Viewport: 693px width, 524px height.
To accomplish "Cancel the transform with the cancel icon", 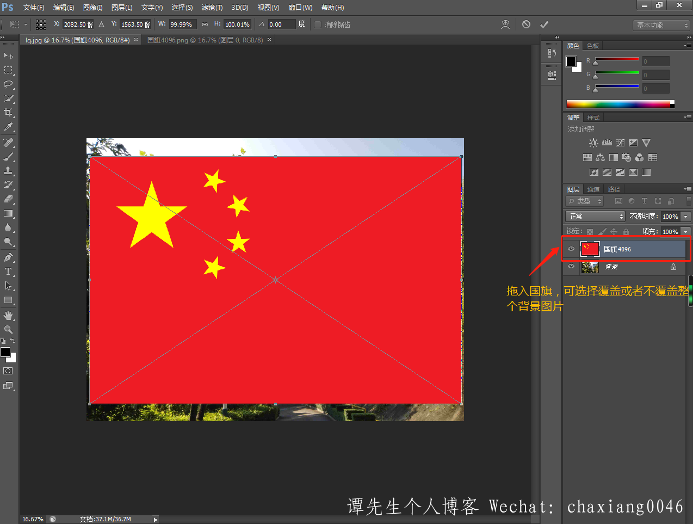I will (x=526, y=24).
